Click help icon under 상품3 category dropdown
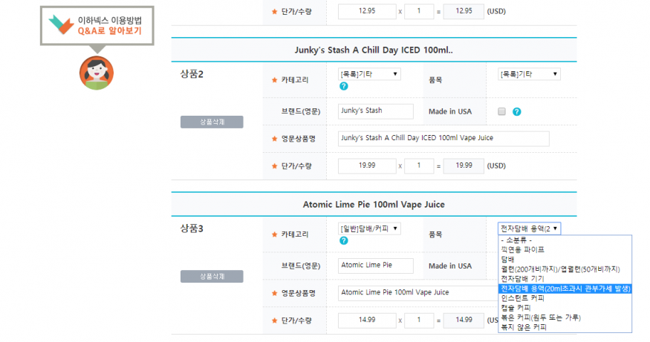650x342 pixels. pyautogui.click(x=344, y=240)
